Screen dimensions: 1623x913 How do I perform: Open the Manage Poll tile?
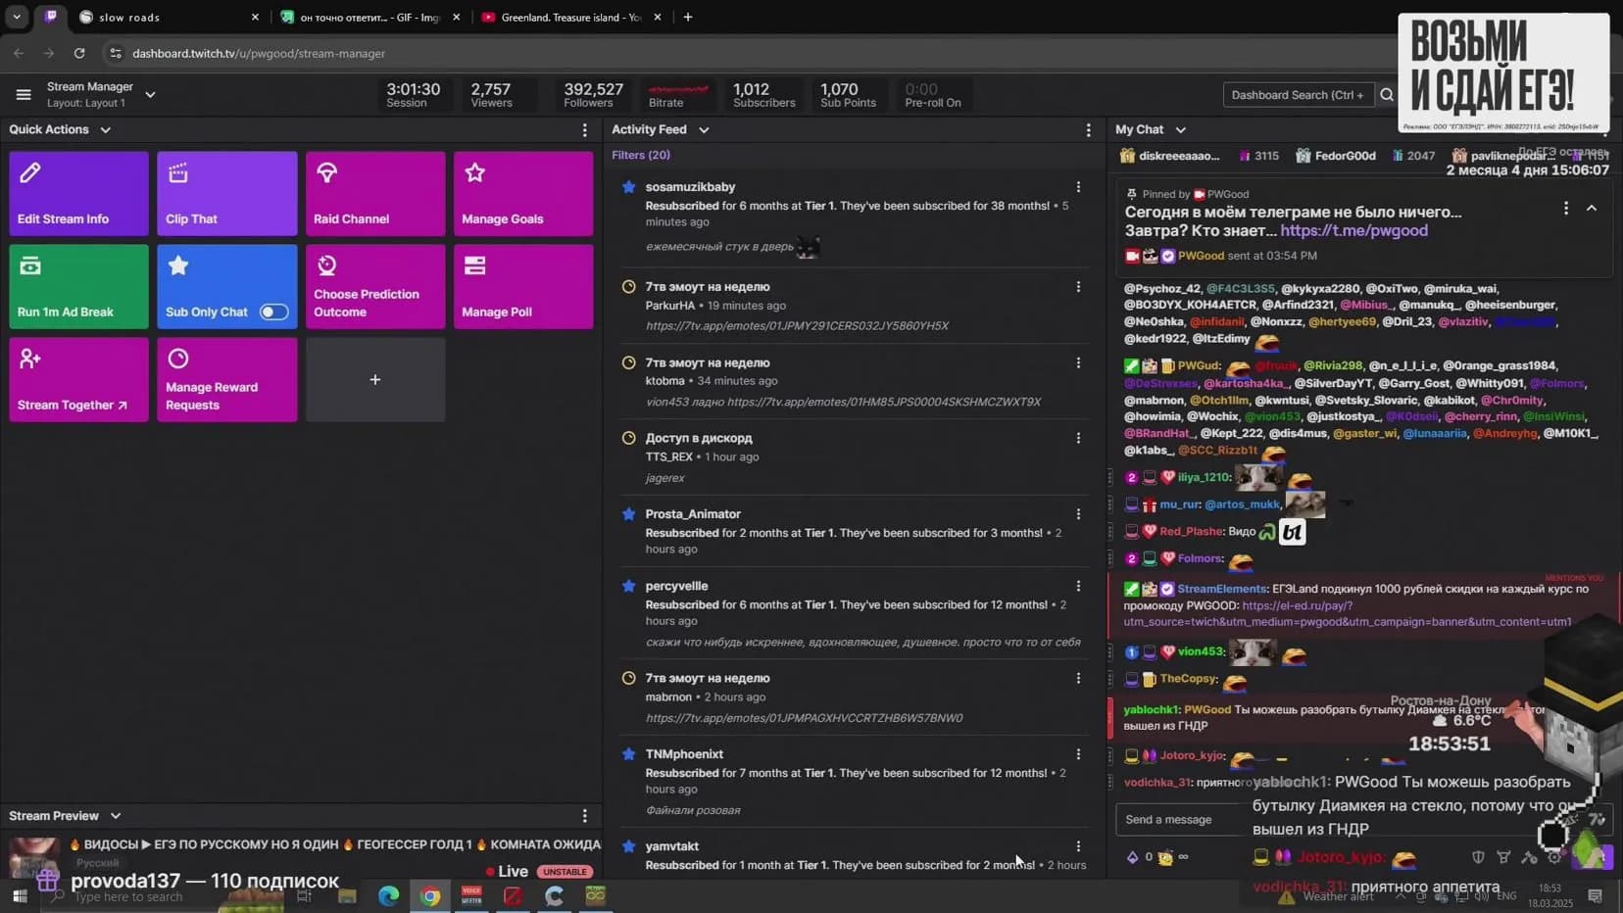(x=522, y=286)
